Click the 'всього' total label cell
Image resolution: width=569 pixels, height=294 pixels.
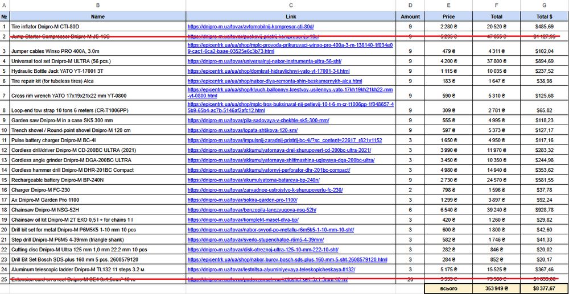point(448,288)
